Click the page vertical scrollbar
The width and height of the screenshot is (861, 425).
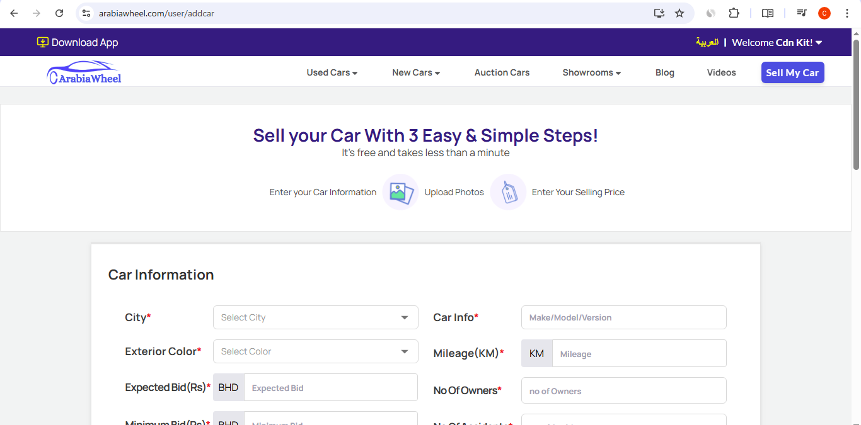pos(856,105)
